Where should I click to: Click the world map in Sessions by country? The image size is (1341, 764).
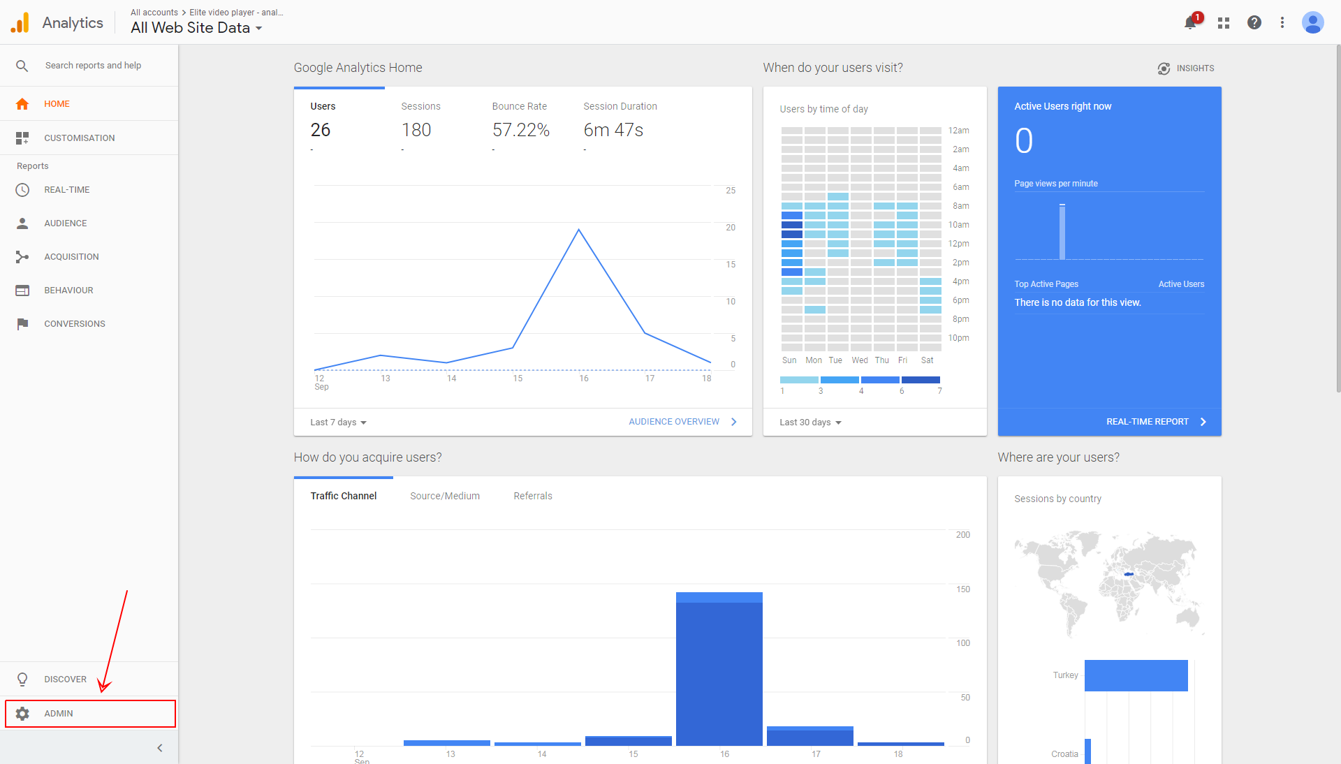(1109, 584)
